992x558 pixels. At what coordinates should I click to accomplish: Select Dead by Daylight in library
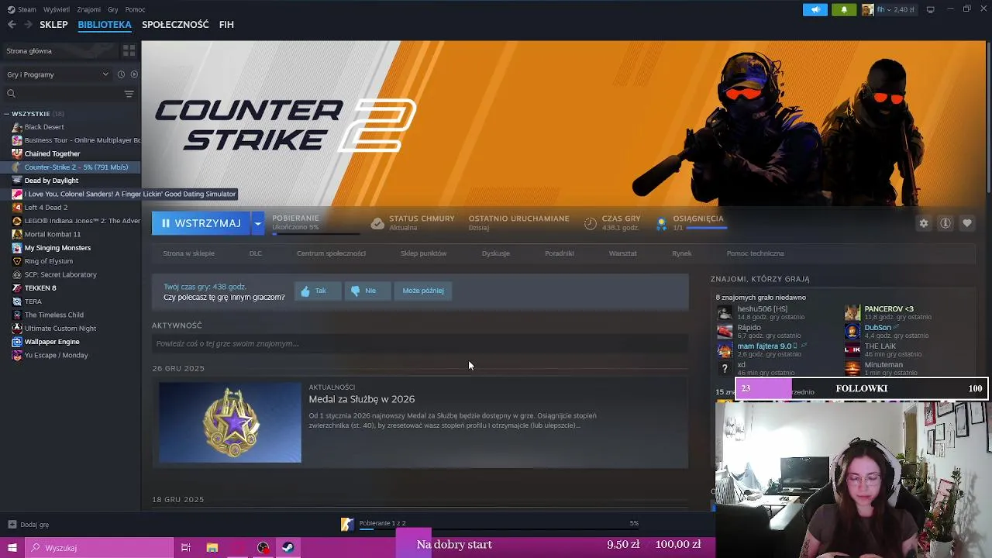(x=51, y=181)
